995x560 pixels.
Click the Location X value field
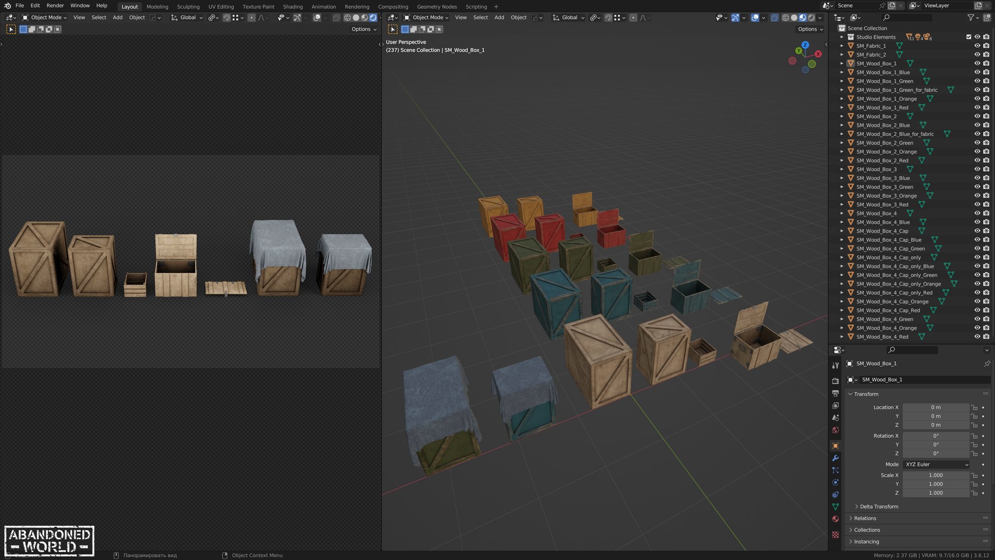tap(935, 408)
